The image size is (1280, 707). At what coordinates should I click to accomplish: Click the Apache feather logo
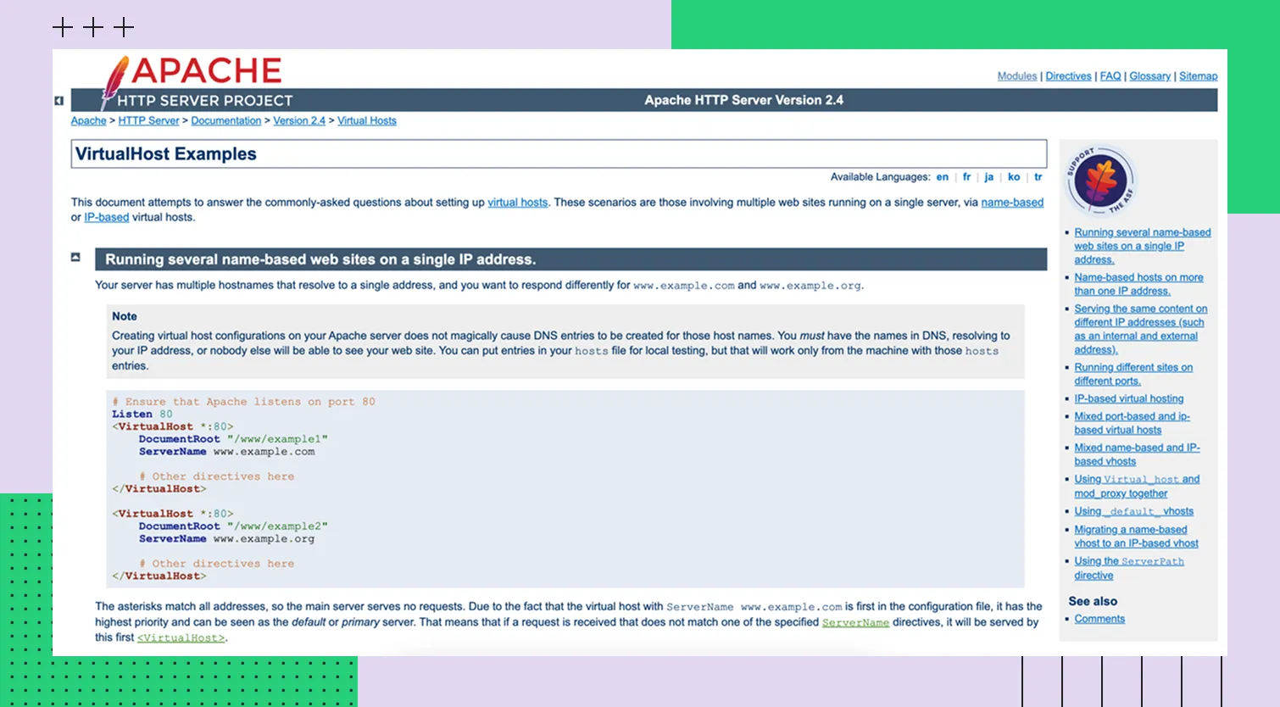pos(115,81)
